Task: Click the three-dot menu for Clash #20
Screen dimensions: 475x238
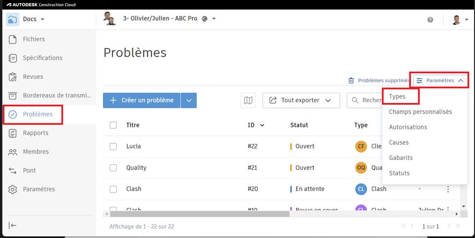Action: point(448,189)
